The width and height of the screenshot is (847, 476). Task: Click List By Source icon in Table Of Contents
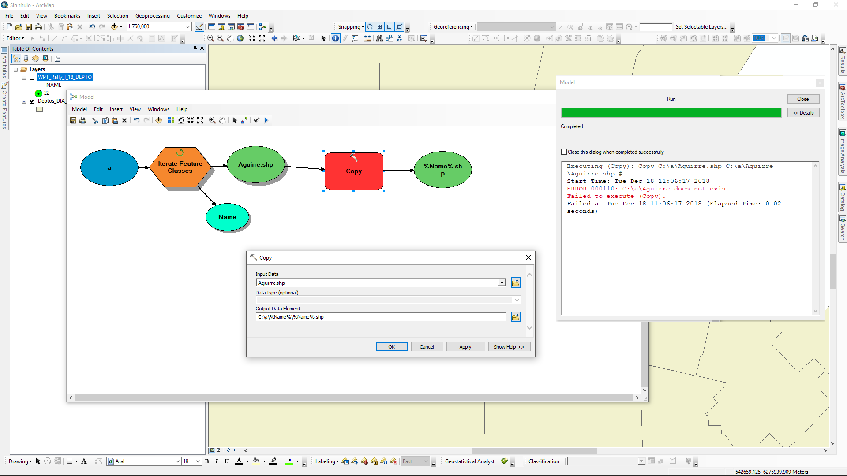pos(26,59)
